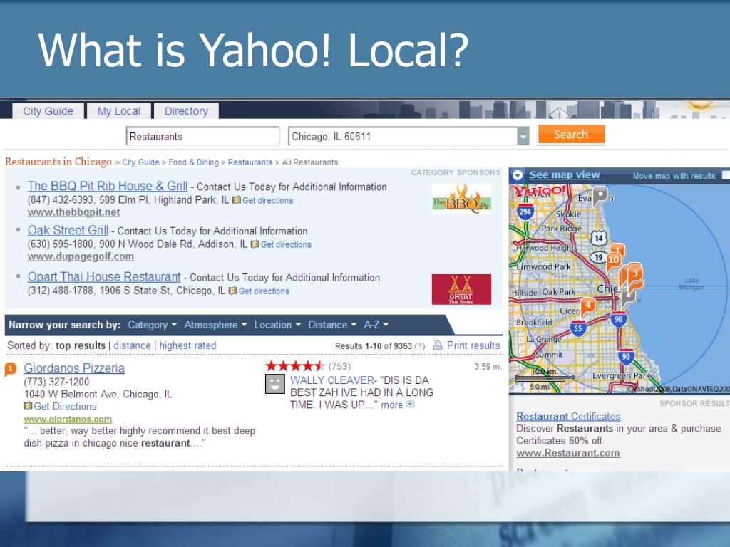This screenshot has width=730, height=547.
Task: Click the results count help (?) icon
Action: pos(420,346)
